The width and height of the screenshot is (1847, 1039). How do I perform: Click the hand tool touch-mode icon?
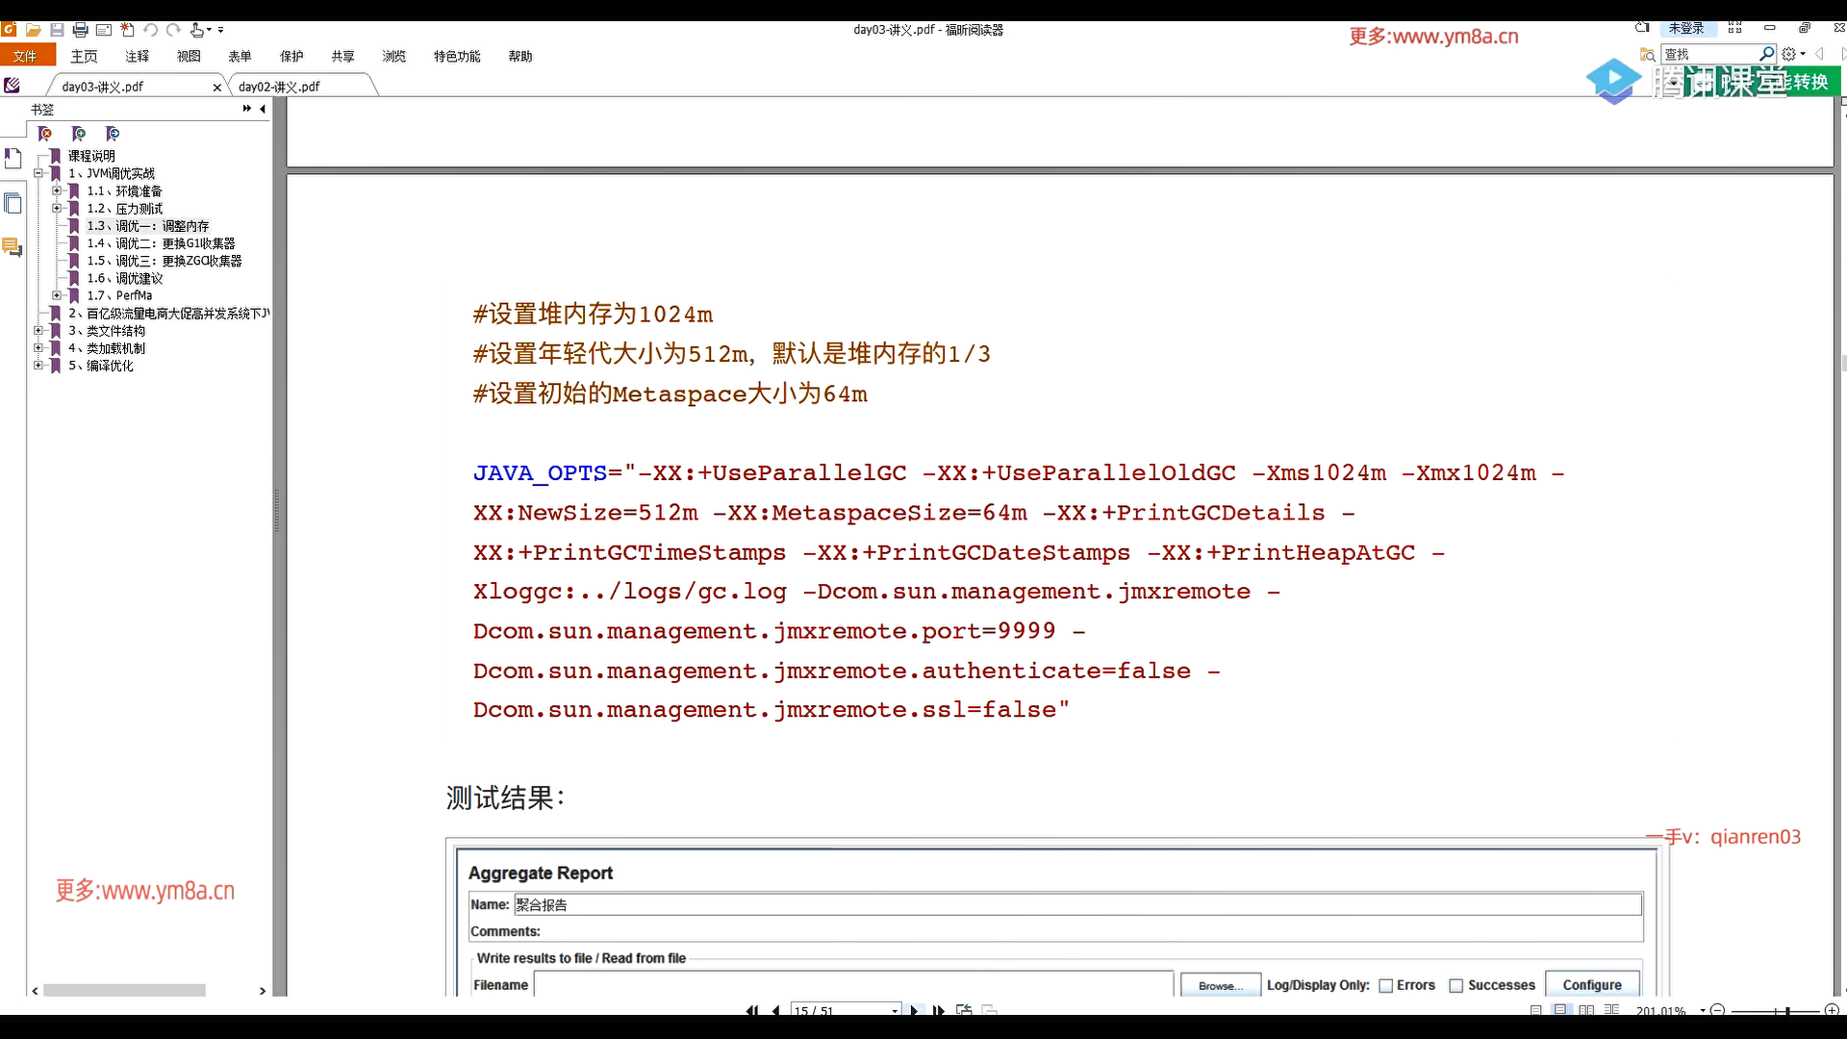point(197,30)
